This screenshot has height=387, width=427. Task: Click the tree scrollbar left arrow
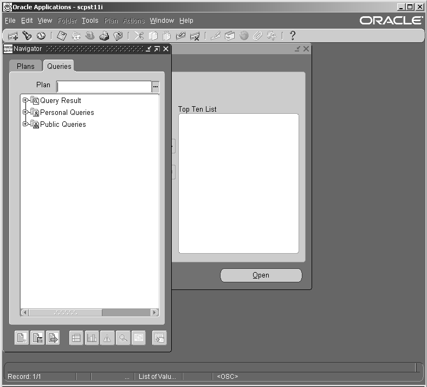coord(25,312)
